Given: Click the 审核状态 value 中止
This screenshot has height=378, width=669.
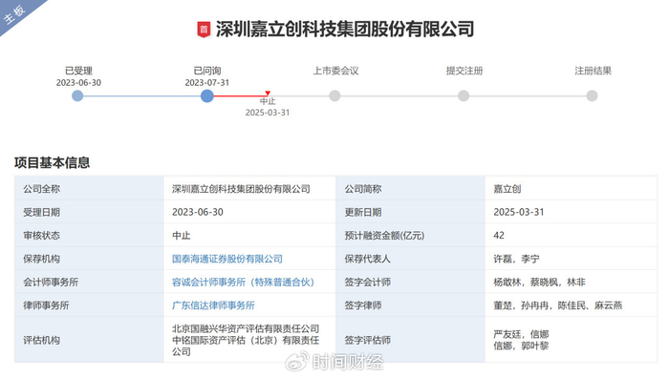Looking at the screenshot, I should 181,235.
